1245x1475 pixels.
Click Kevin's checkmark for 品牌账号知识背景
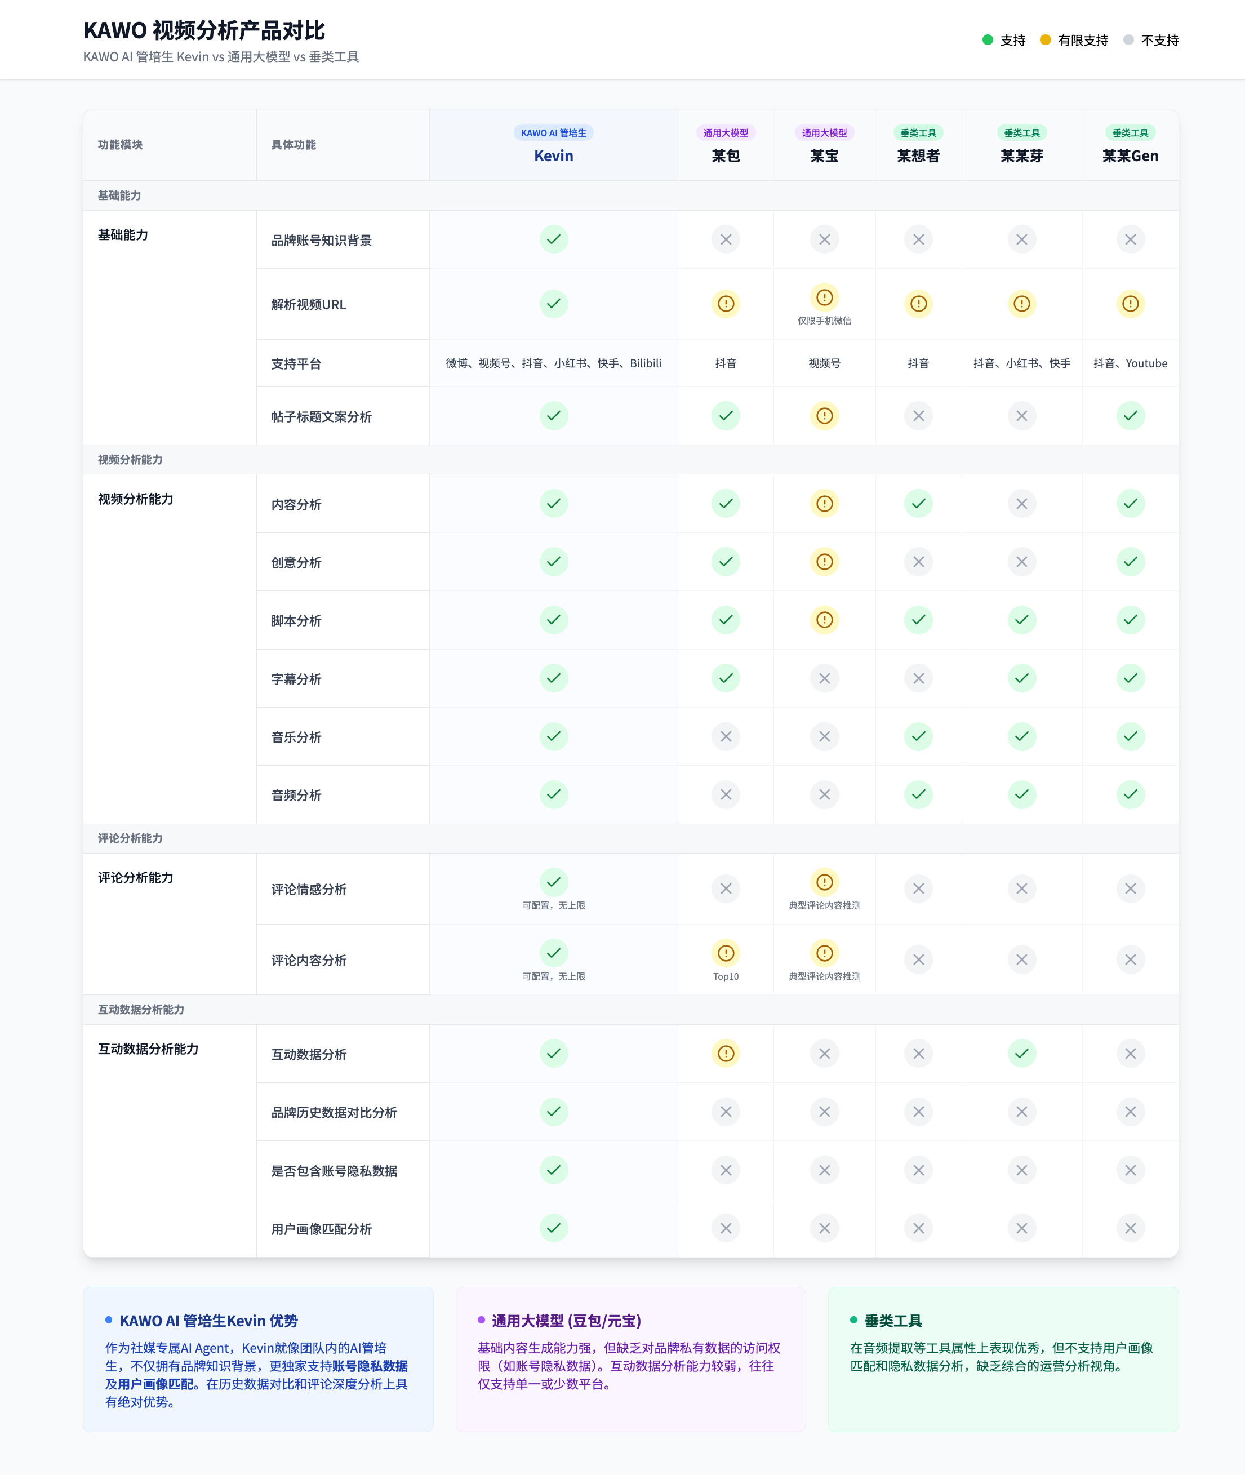[553, 239]
